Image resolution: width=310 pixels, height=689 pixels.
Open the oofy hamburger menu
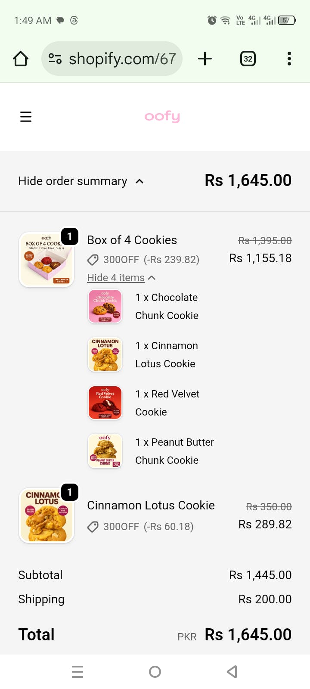(x=26, y=117)
